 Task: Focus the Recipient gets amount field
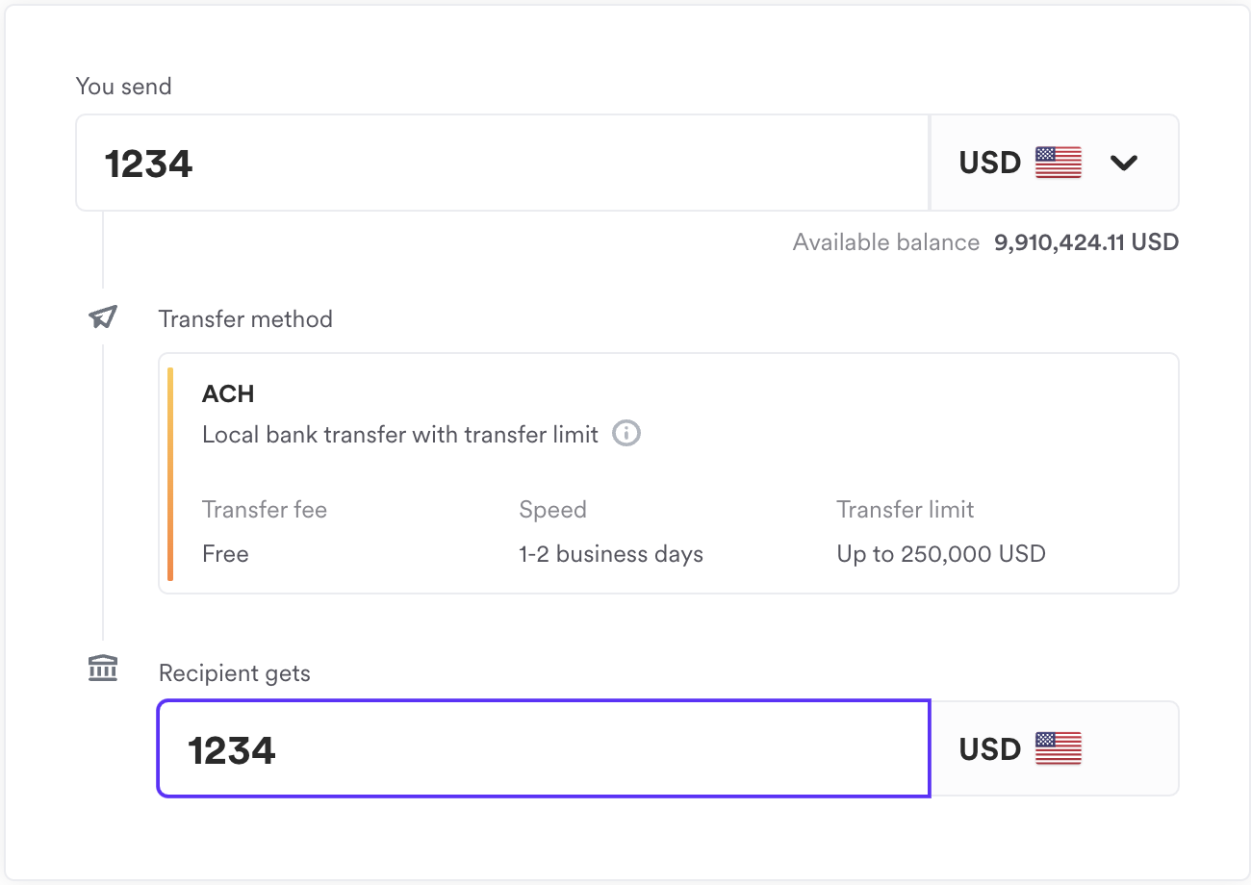coord(544,748)
